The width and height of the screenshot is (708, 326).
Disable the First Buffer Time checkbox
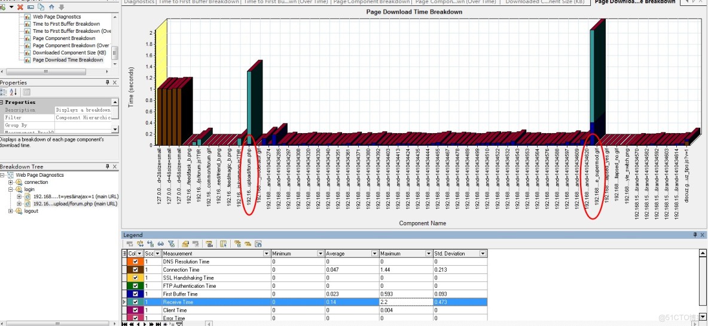tap(135, 294)
